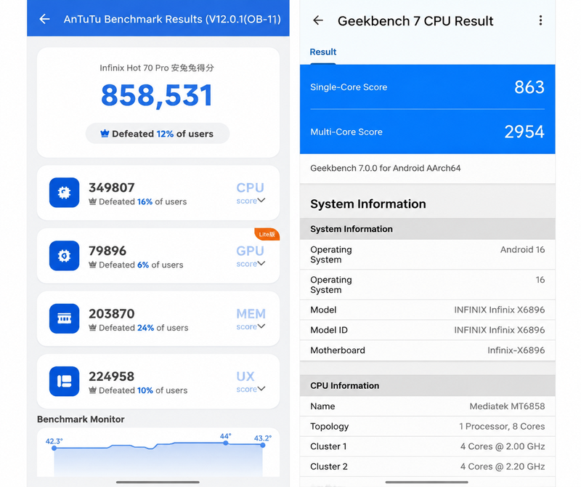Open the Defeated 12% of users badge
Image resolution: width=581 pixels, height=487 pixels.
pyautogui.click(x=158, y=134)
